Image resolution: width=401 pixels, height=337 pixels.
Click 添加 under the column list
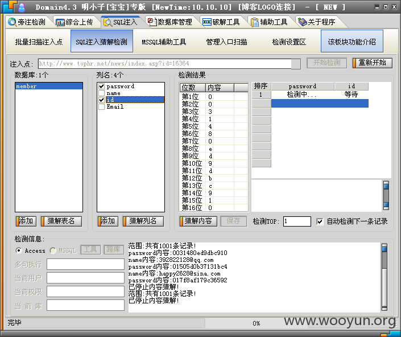pos(108,221)
